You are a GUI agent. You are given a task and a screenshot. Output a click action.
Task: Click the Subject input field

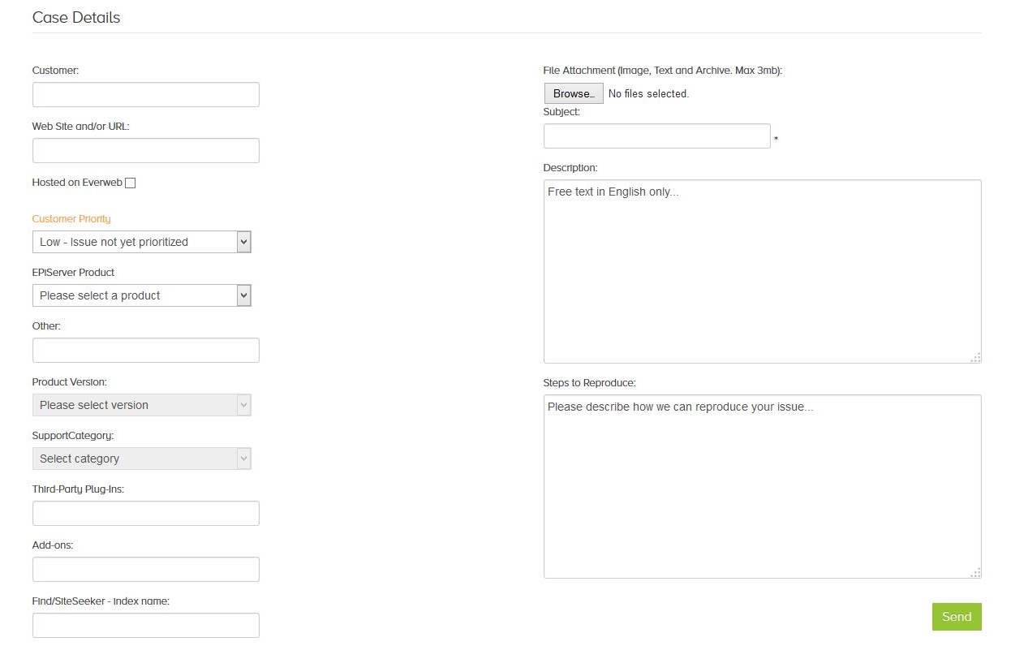point(656,136)
